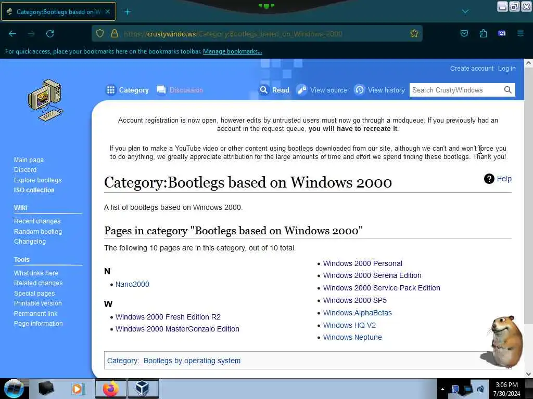This screenshot has width=533, height=399.
Task: Open Recent changes link
Action: click(x=37, y=221)
